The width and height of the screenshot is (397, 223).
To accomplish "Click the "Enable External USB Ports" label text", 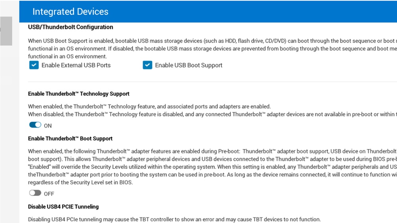I will pyautogui.click(x=76, y=65).
